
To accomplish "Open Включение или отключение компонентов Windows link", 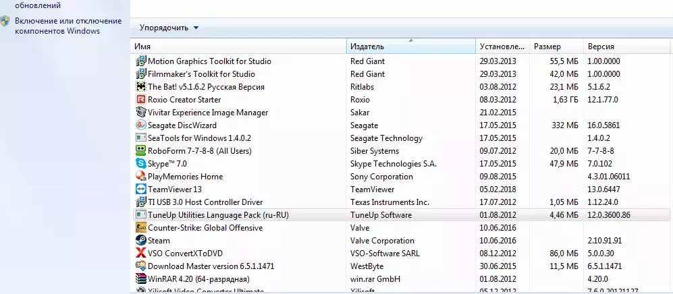I will (x=68, y=26).
